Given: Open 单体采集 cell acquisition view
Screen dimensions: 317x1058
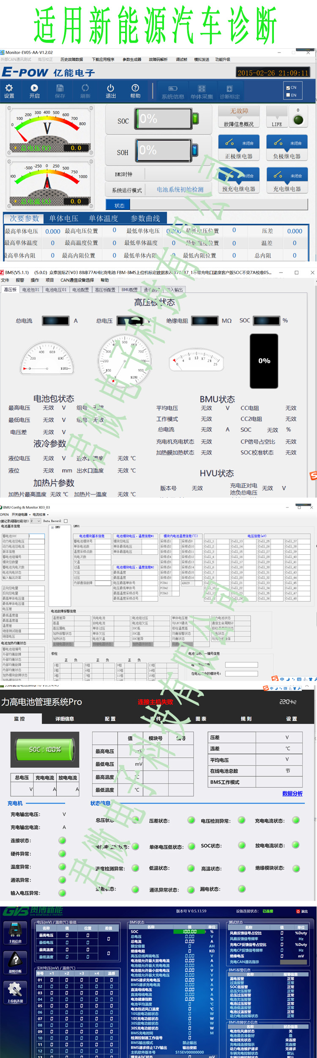Looking at the screenshot, I should (x=202, y=92).
